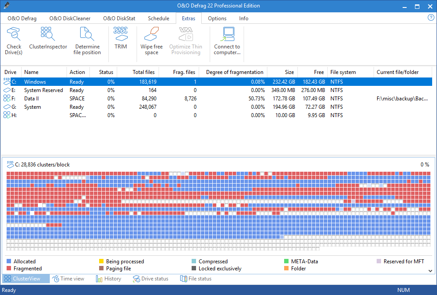Sort by Name column header
This screenshot has height=295, width=437.
point(44,72)
